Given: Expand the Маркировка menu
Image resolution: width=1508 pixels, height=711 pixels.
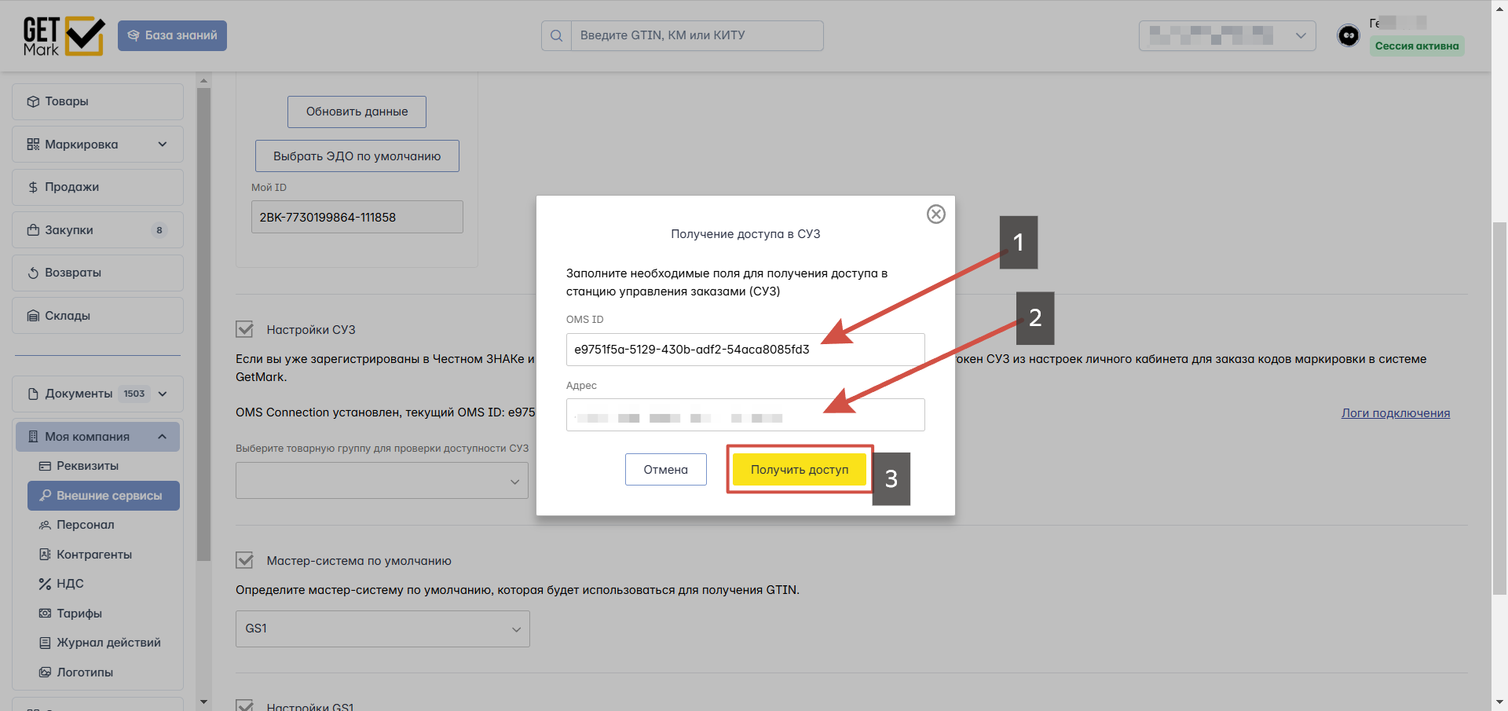Looking at the screenshot, I should 98,145.
